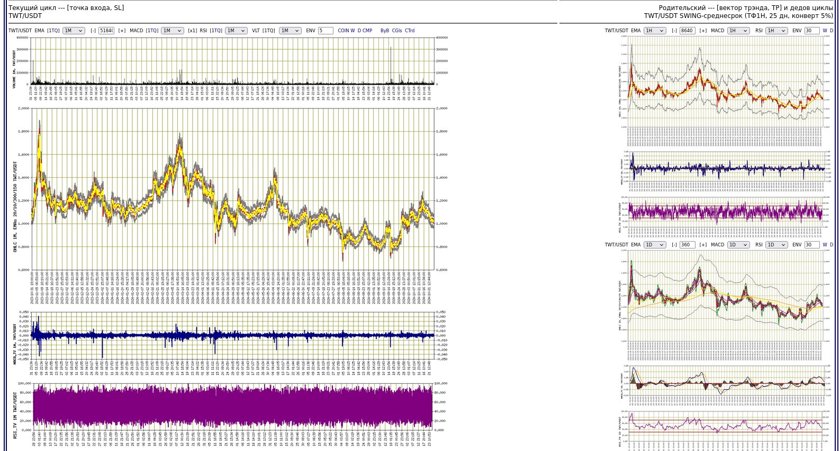840x451 pixels.
Task: Expand the VLT 1M timeframe dropdown
Action: point(290,31)
